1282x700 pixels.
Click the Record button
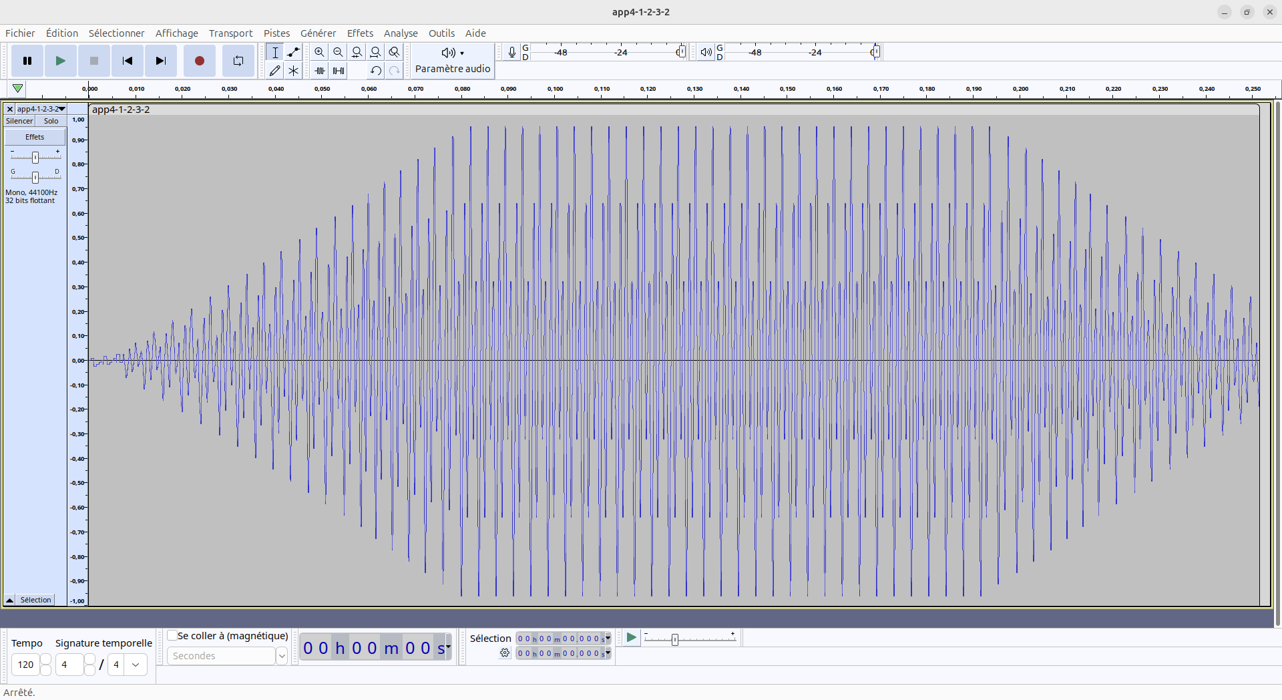(199, 61)
